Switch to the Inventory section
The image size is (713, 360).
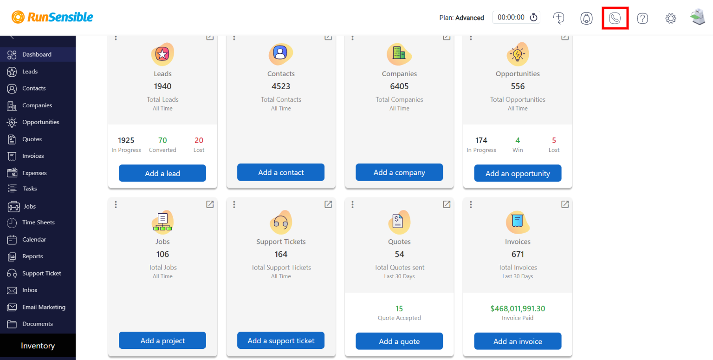[38, 346]
